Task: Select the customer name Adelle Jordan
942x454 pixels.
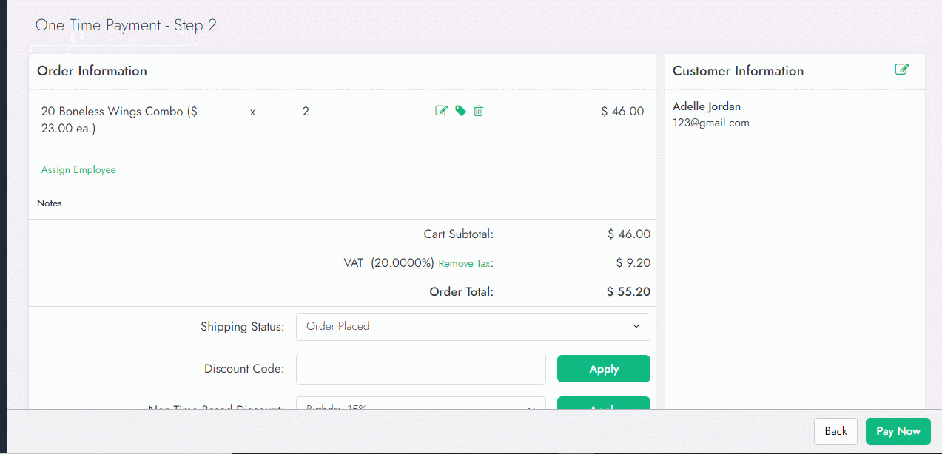Action: coord(706,106)
